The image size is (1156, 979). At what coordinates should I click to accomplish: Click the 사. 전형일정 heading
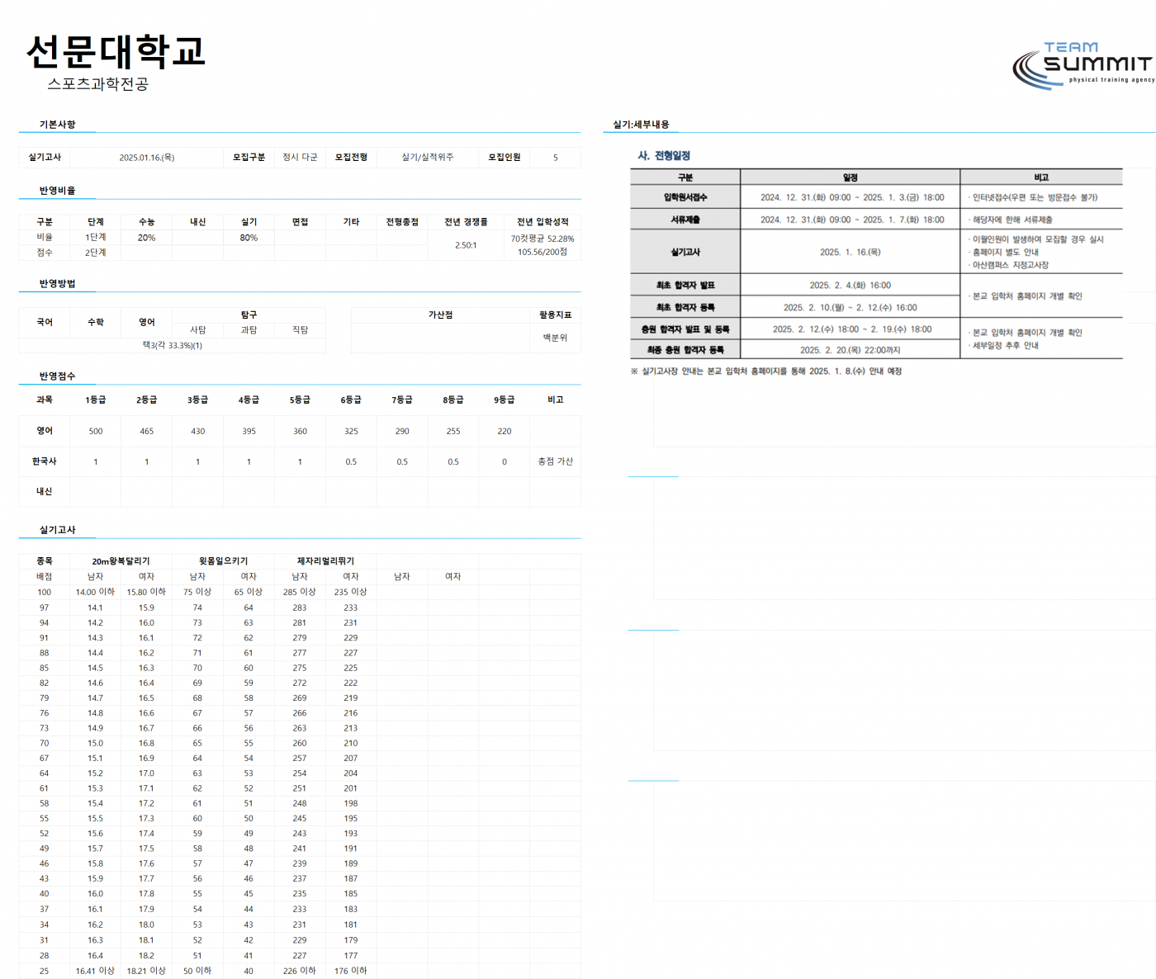click(664, 155)
